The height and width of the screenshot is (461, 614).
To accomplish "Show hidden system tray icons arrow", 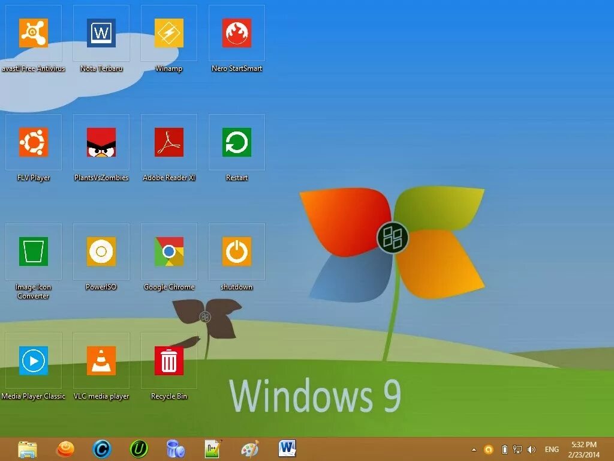I will coord(474,450).
